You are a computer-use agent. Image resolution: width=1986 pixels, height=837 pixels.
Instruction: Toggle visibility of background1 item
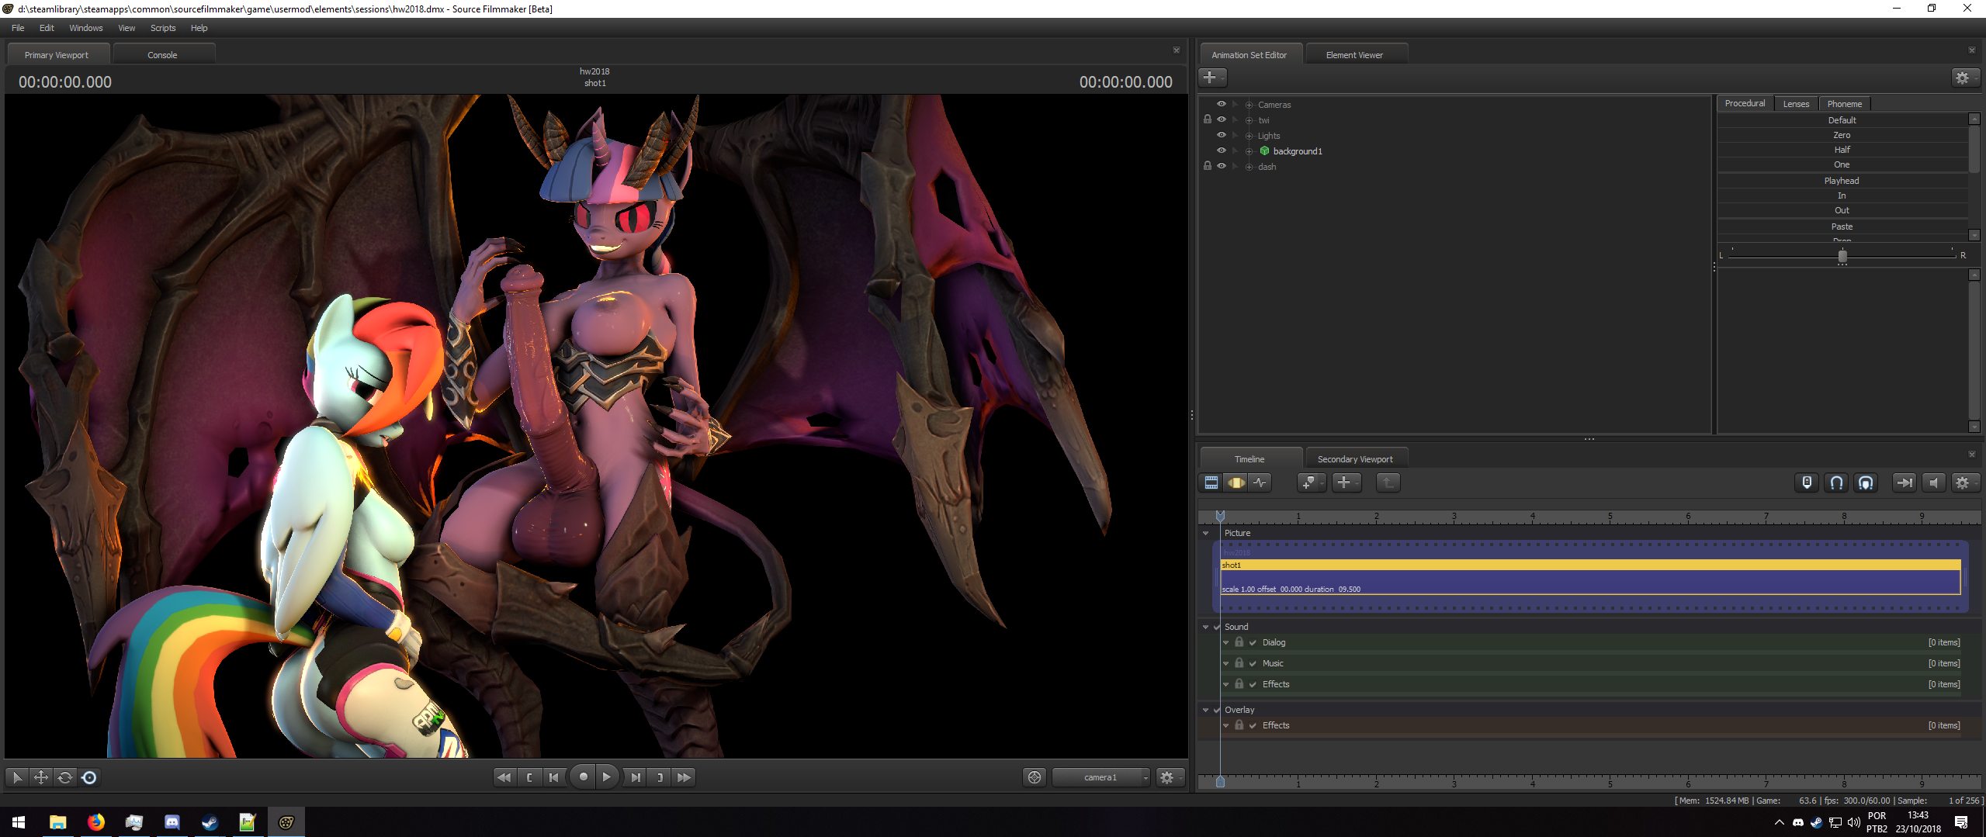pyautogui.click(x=1222, y=151)
